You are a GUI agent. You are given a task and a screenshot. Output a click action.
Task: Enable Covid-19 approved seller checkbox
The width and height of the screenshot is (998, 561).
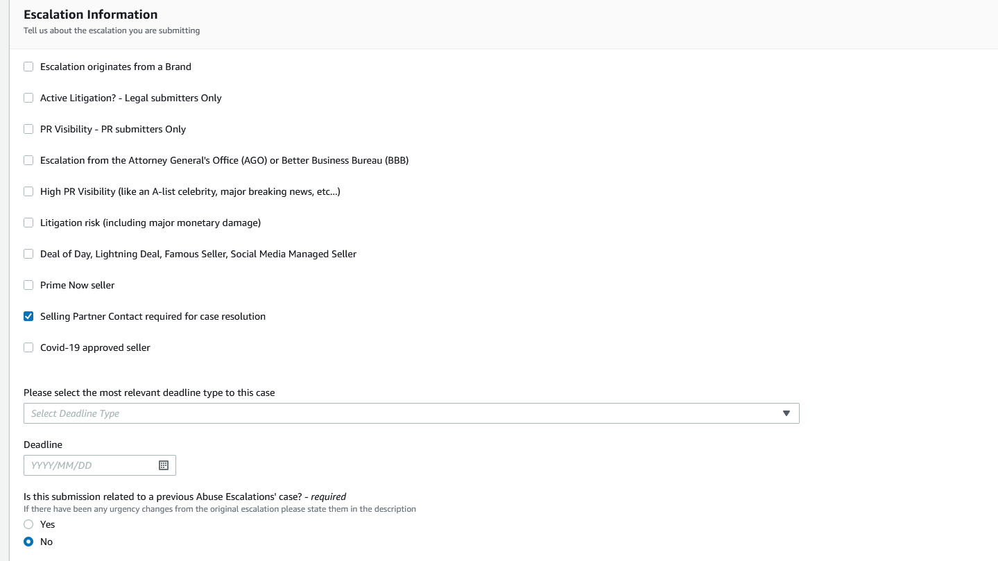pyautogui.click(x=28, y=347)
